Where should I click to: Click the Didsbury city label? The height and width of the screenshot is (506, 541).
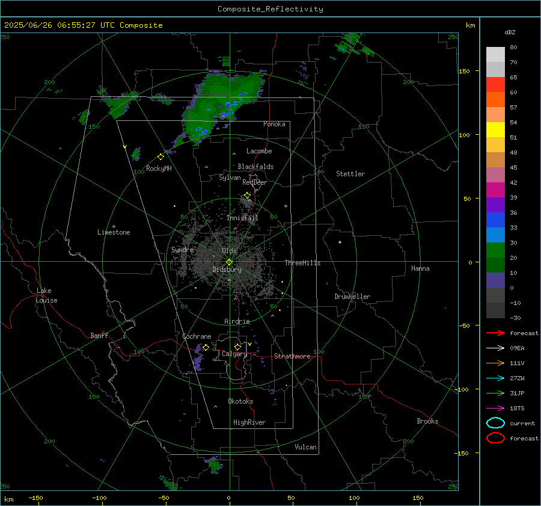click(227, 270)
